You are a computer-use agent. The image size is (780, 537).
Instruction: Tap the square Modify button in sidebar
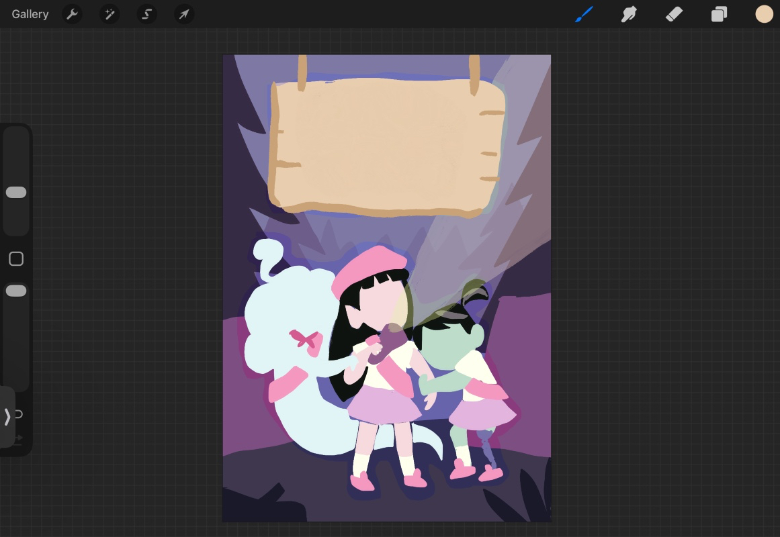(16, 259)
